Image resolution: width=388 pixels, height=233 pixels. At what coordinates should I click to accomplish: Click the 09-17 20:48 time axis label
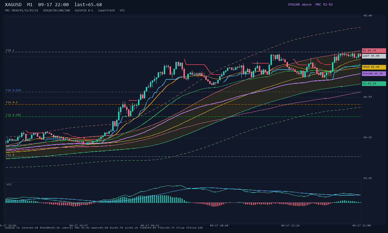pyautogui.click(x=219, y=226)
